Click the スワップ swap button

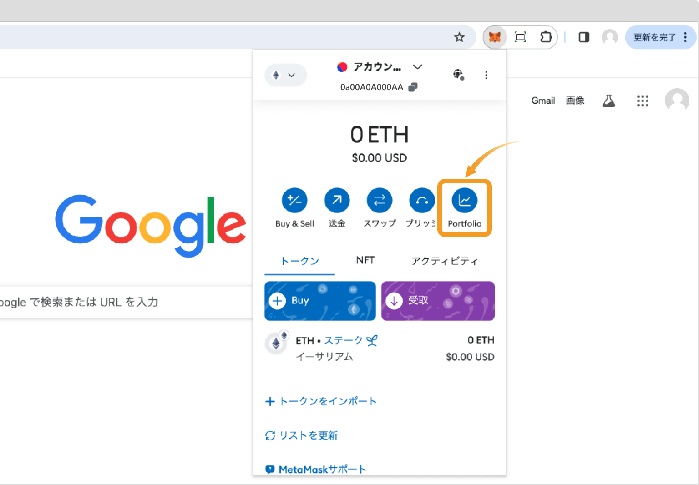380,208
